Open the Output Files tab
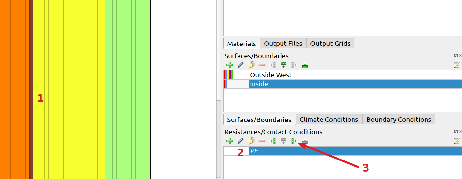Viewport: 462px width, 179px height. tap(283, 44)
